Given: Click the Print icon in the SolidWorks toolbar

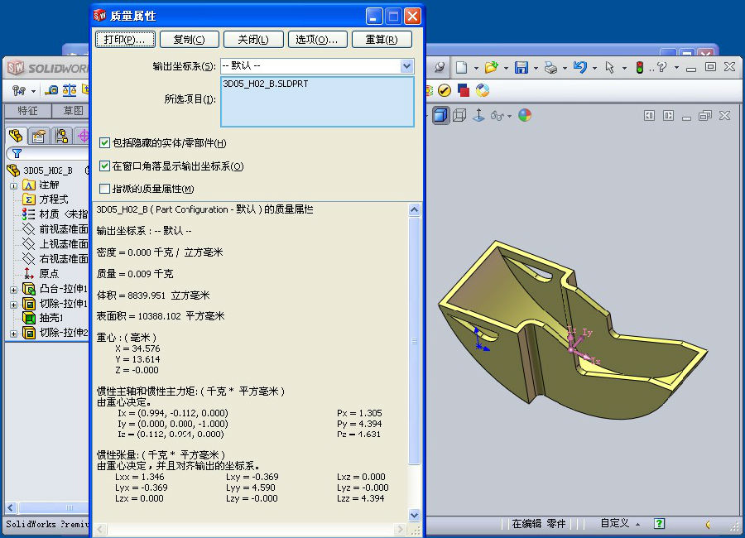Looking at the screenshot, I should (550, 67).
